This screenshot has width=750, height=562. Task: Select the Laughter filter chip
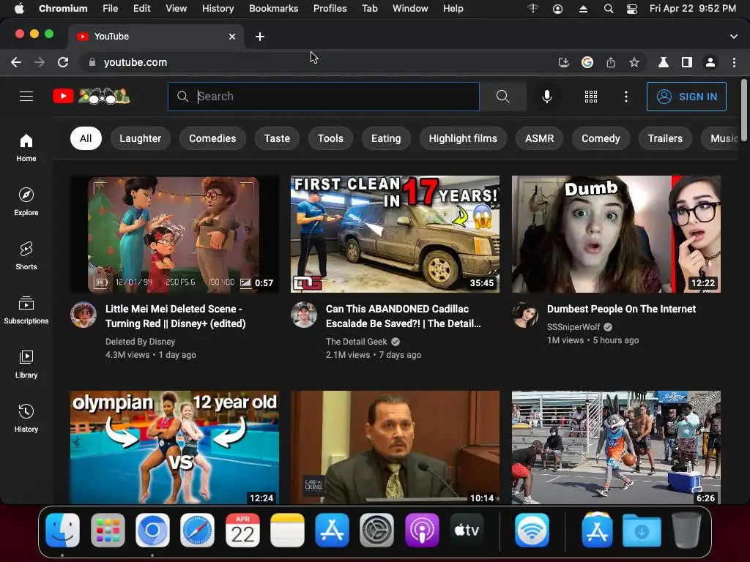point(140,138)
